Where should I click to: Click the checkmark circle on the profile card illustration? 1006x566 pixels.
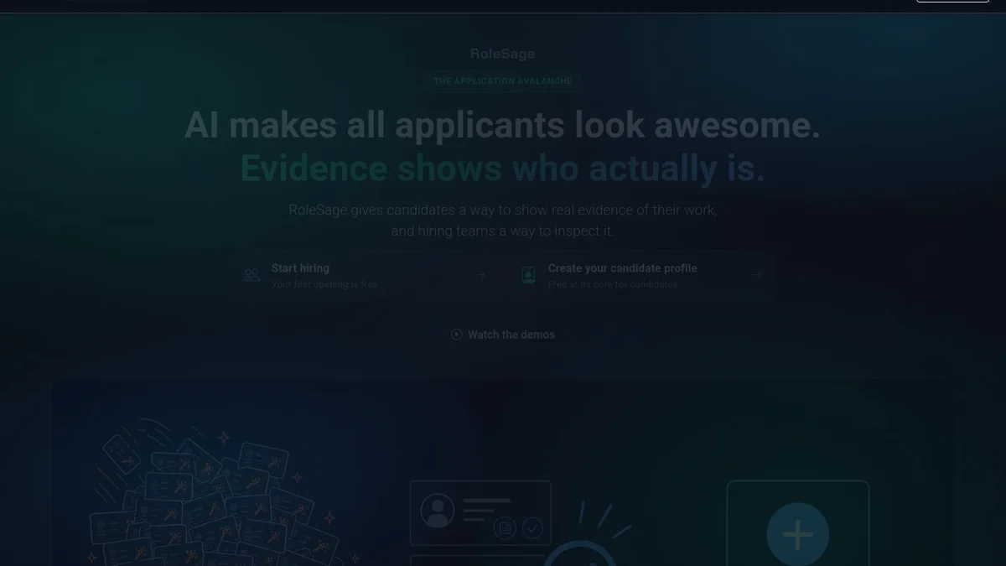[x=532, y=527]
